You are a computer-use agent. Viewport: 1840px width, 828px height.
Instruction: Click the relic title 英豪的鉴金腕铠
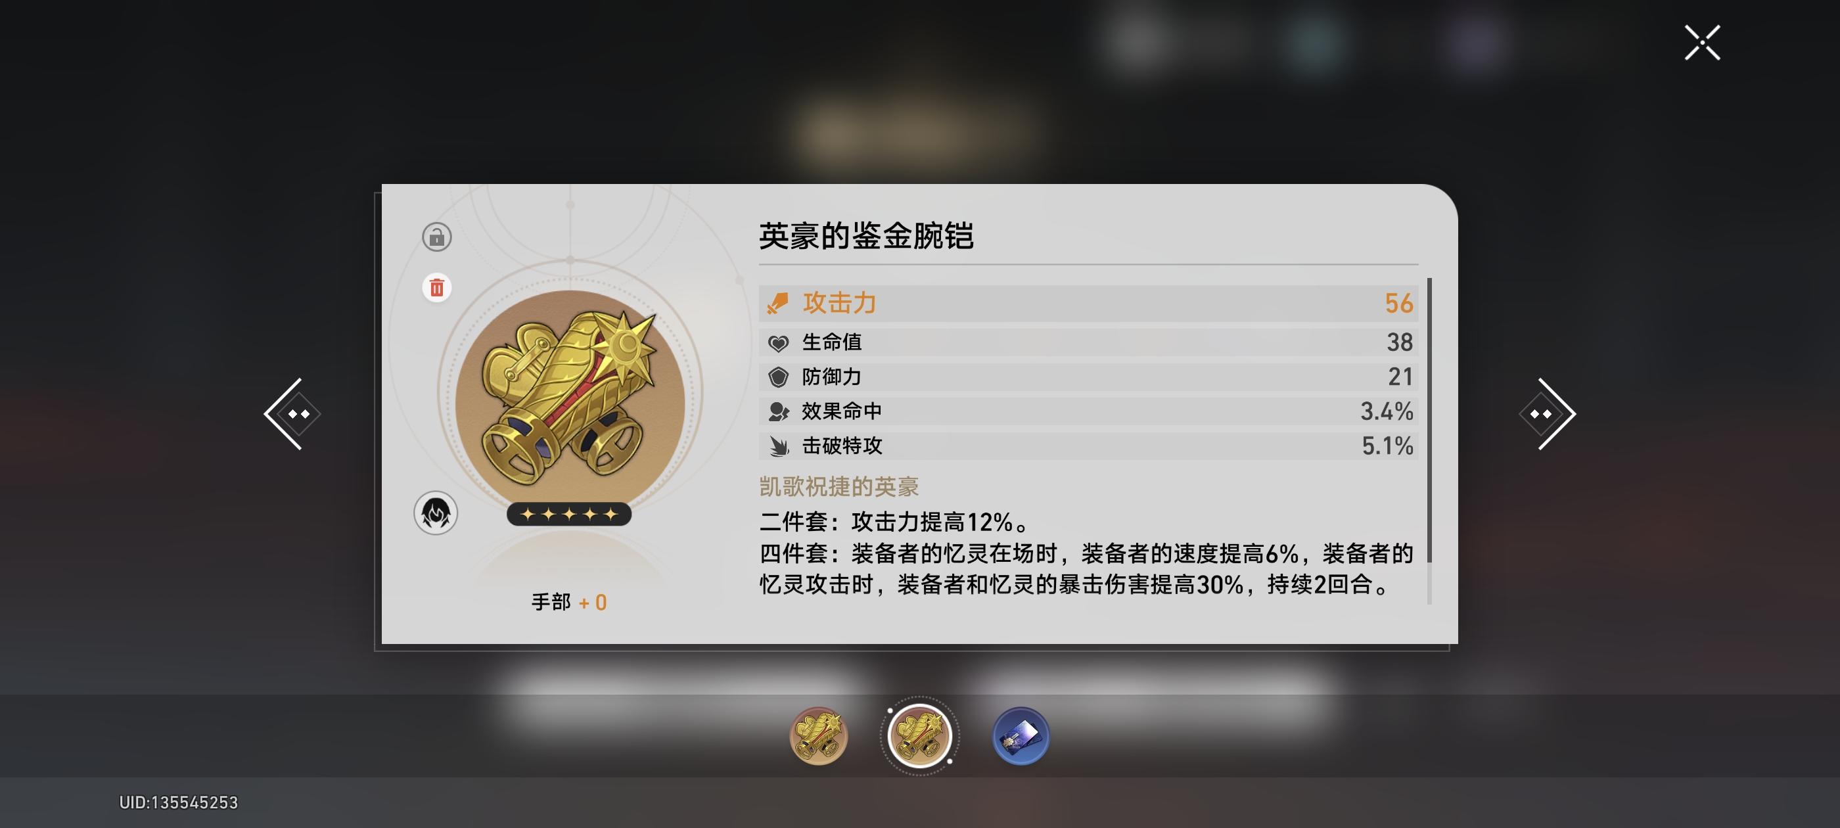coord(865,236)
